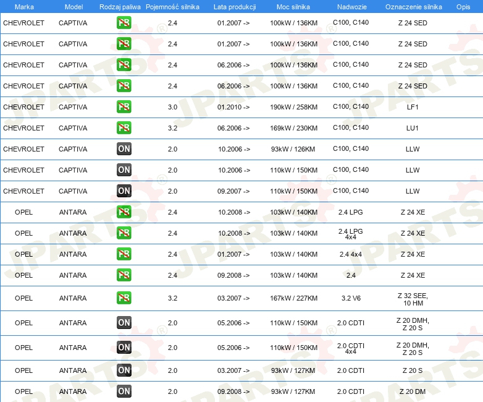Select the LF1 engine code cell
483x402 pixels.
click(x=413, y=107)
